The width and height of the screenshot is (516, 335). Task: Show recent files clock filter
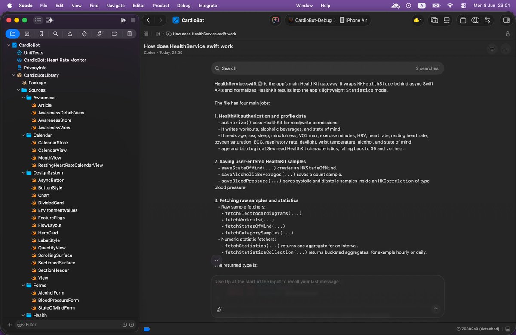click(x=125, y=325)
